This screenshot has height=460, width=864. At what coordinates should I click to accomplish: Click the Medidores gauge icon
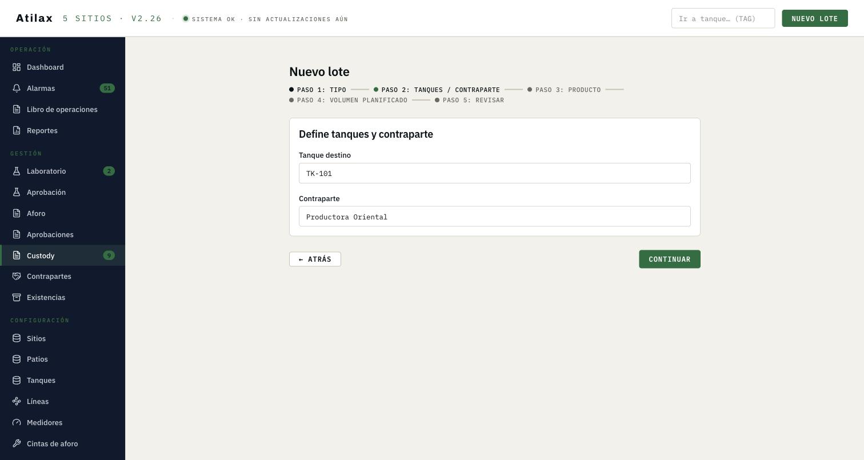coord(17,423)
